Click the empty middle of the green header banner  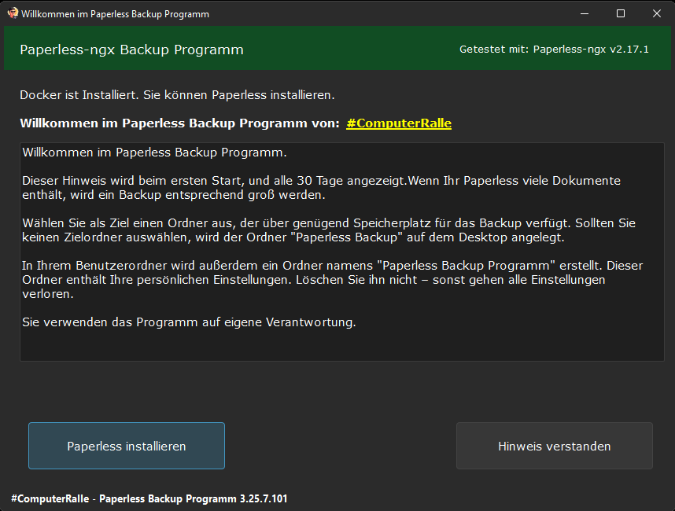tap(350, 50)
